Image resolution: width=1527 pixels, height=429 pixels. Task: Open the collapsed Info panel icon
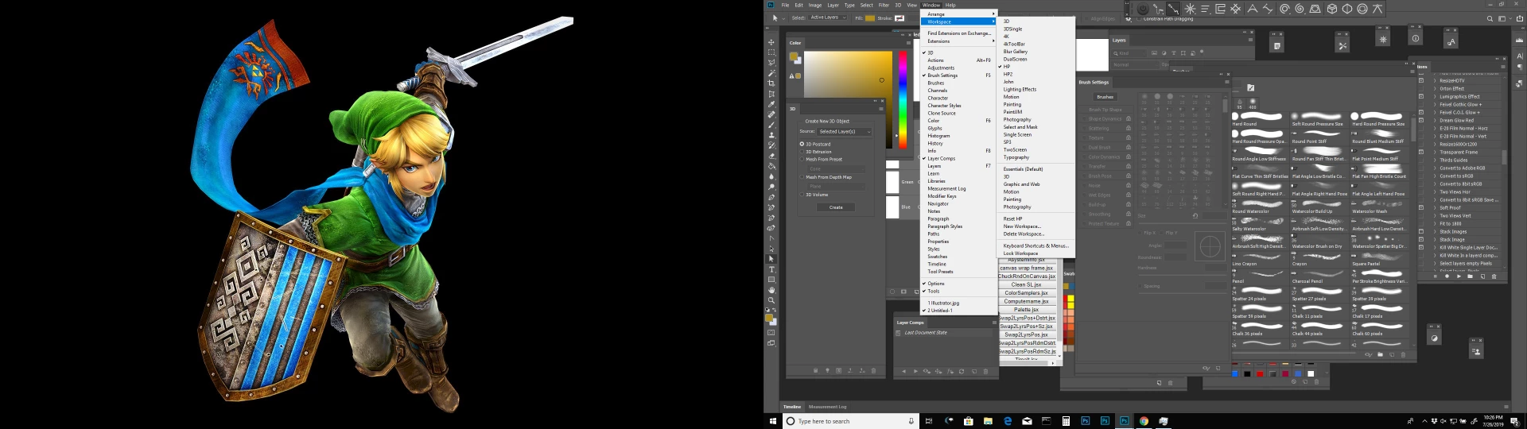1416,38
